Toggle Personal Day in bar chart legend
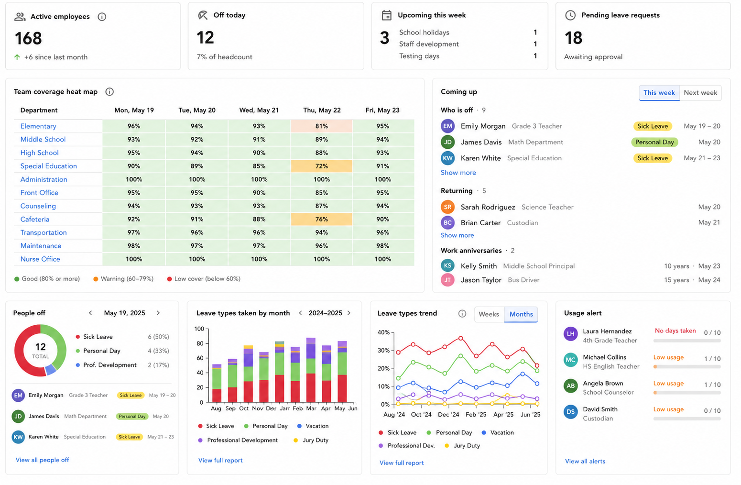 (x=265, y=426)
